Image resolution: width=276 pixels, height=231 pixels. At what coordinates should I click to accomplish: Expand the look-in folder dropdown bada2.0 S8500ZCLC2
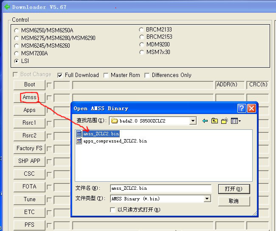pyautogui.click(x=193, y=121)
